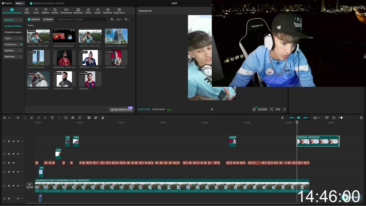Switch media grid view layout

(112, 19)
